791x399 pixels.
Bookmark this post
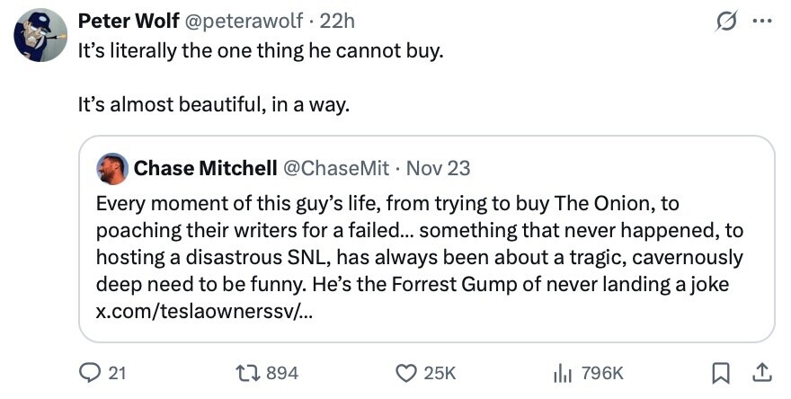point(721,372)
